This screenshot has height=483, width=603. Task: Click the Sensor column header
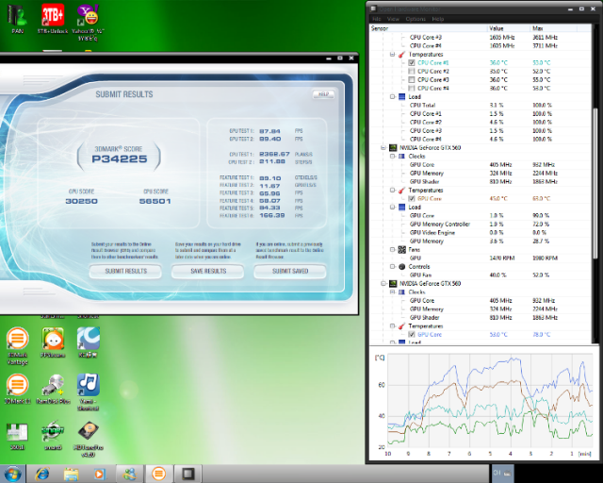pyautogui.click(x=429, y=28)
